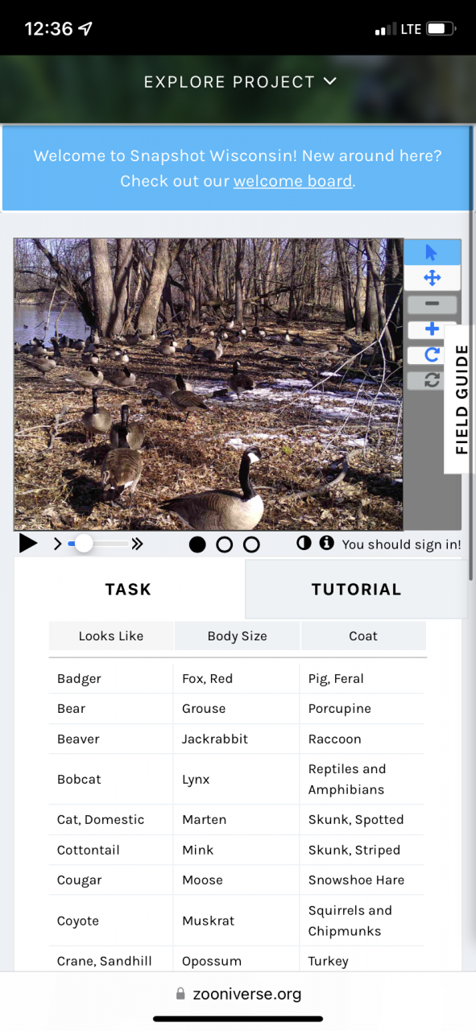Screen dimensions: 476x1031
Task: Expand the Explore Project menu
Action: 240,81
